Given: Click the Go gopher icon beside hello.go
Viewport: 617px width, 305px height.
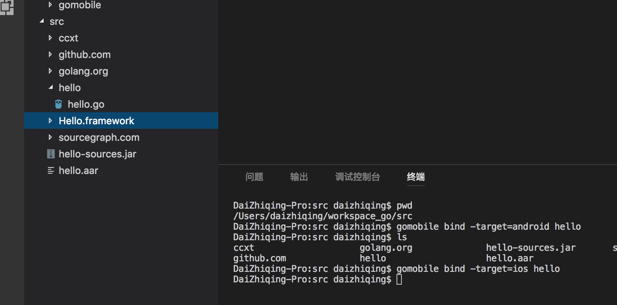Looking at the screenshot, I should (x=58, y=104).
